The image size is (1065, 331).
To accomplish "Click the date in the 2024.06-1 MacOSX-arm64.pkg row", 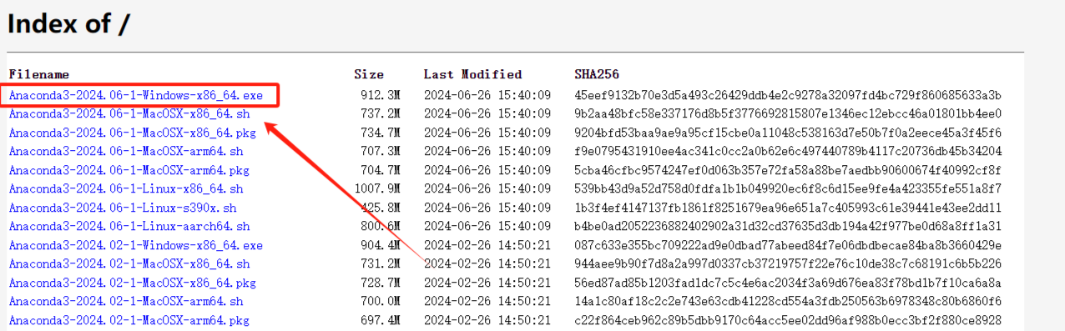I will click(487, 170).
